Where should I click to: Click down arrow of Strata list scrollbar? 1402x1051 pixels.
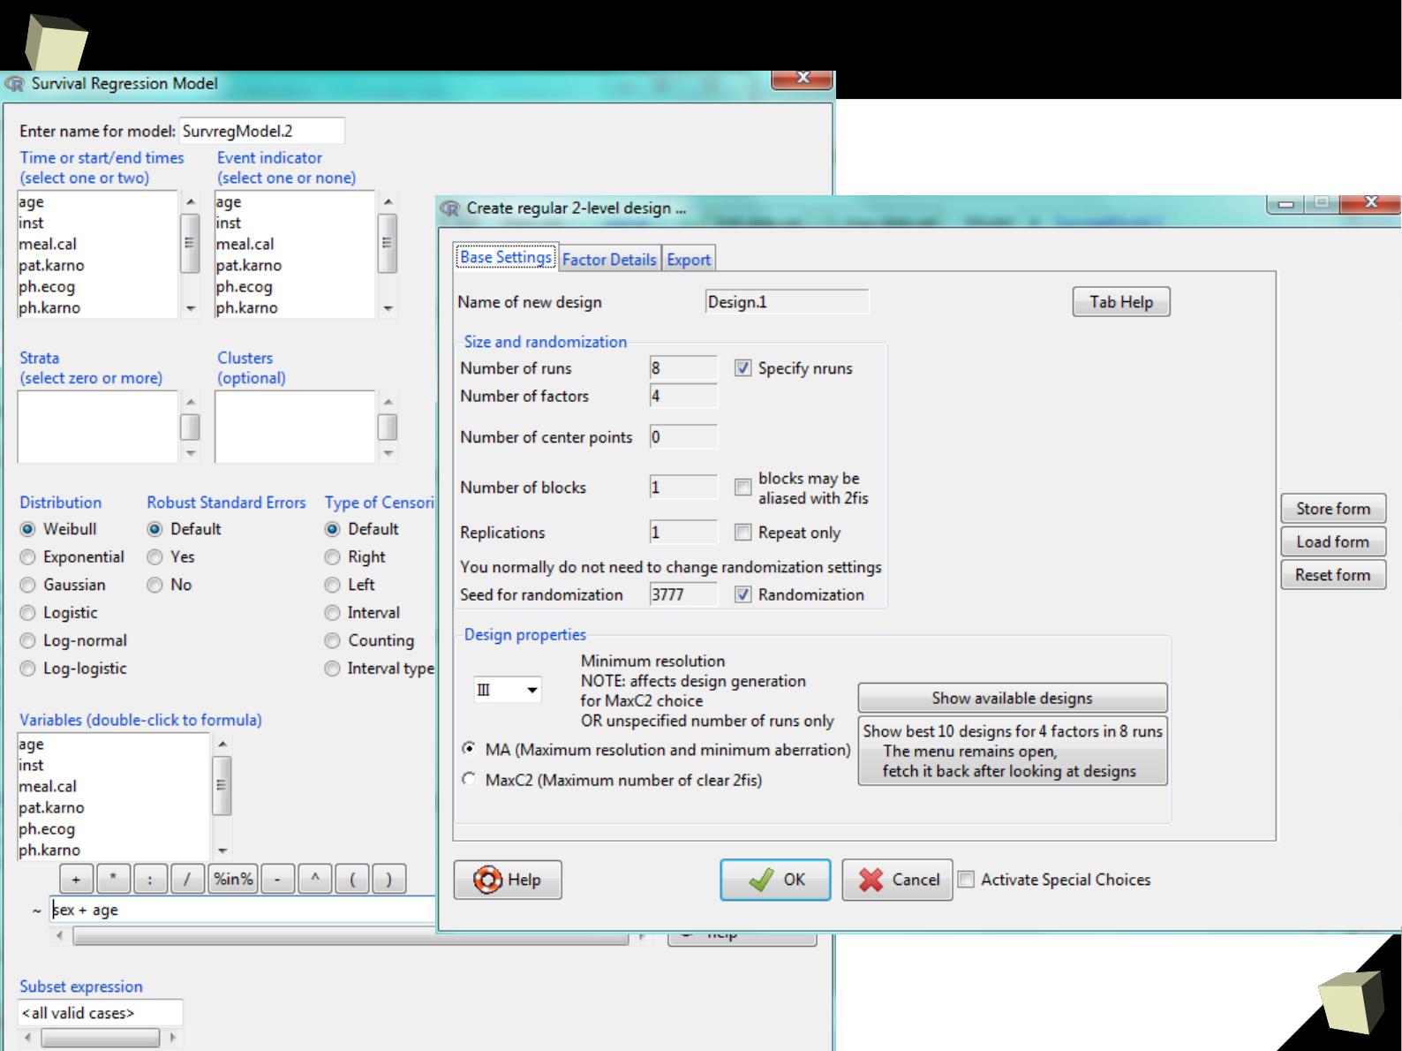pos(191,454)
